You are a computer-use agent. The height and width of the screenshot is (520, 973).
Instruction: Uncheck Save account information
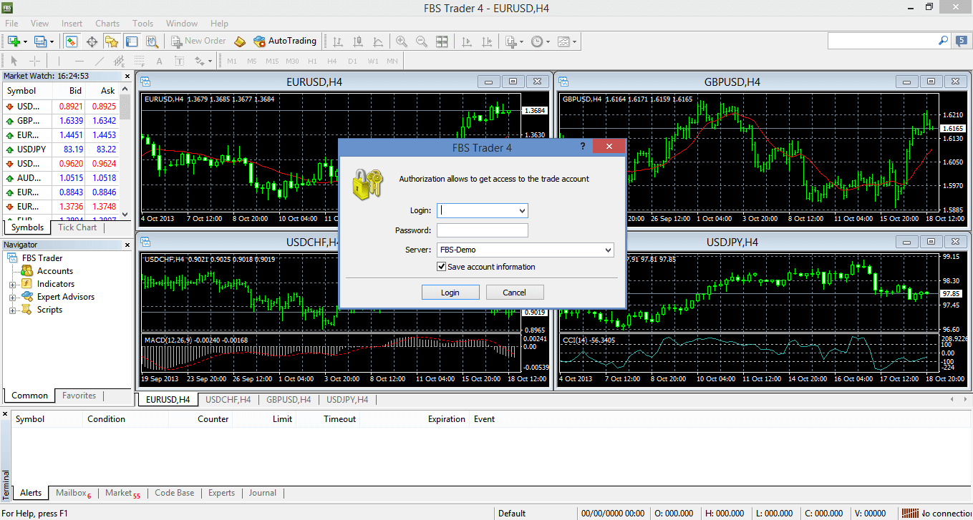442,265
